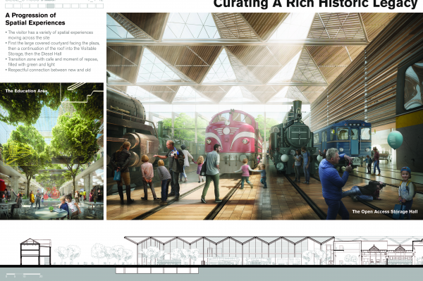Click the 'A Progression of Spatial Experiences' heading
The image size is (423, 281).
(35, 19)
